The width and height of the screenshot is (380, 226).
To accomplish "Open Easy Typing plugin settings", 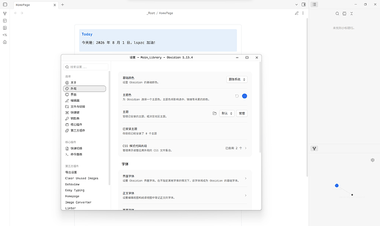I will point(85,190).
